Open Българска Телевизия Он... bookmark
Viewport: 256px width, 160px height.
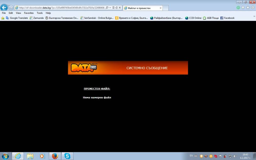click(x=62, y=18)
